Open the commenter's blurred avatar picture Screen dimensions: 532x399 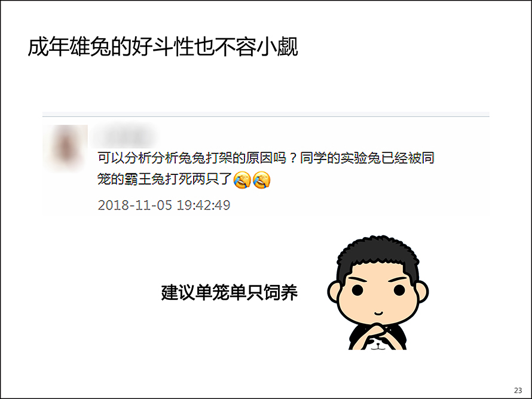point(65,148)
